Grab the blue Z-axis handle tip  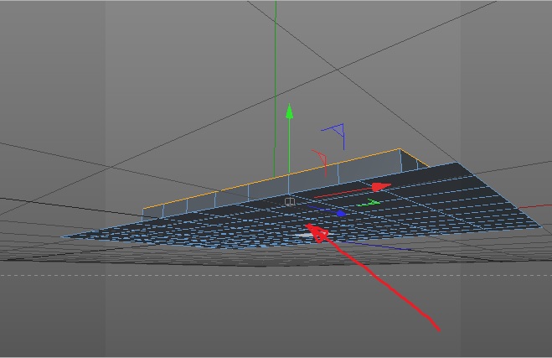point(341,214)
